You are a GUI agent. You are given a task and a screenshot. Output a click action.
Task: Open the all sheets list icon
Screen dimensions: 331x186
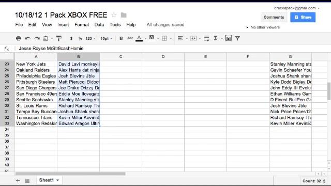[x=27, y=180]
